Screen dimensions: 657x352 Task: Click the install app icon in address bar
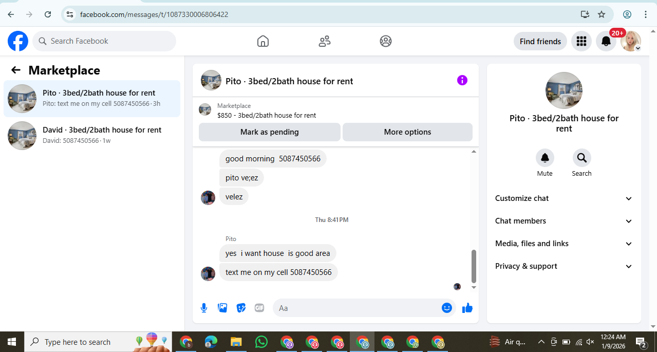coord(585,14)
